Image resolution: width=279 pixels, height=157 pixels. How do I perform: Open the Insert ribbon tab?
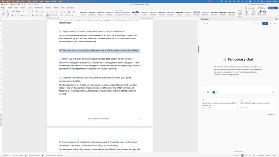[x=10, y=8]
